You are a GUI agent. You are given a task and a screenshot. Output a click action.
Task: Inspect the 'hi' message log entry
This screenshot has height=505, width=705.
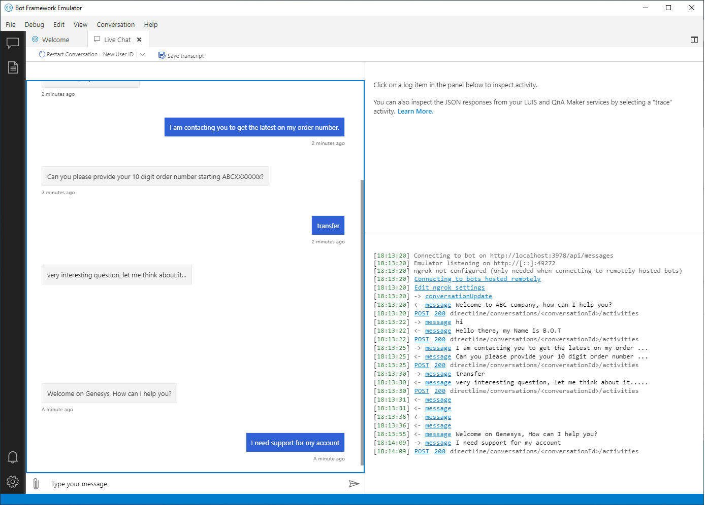click(x=438, y=322)
